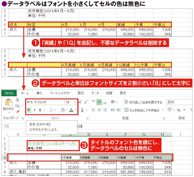Open the number format box 日付
The width and height of the screenshot is (194, 177).
[x=180, y=102]
